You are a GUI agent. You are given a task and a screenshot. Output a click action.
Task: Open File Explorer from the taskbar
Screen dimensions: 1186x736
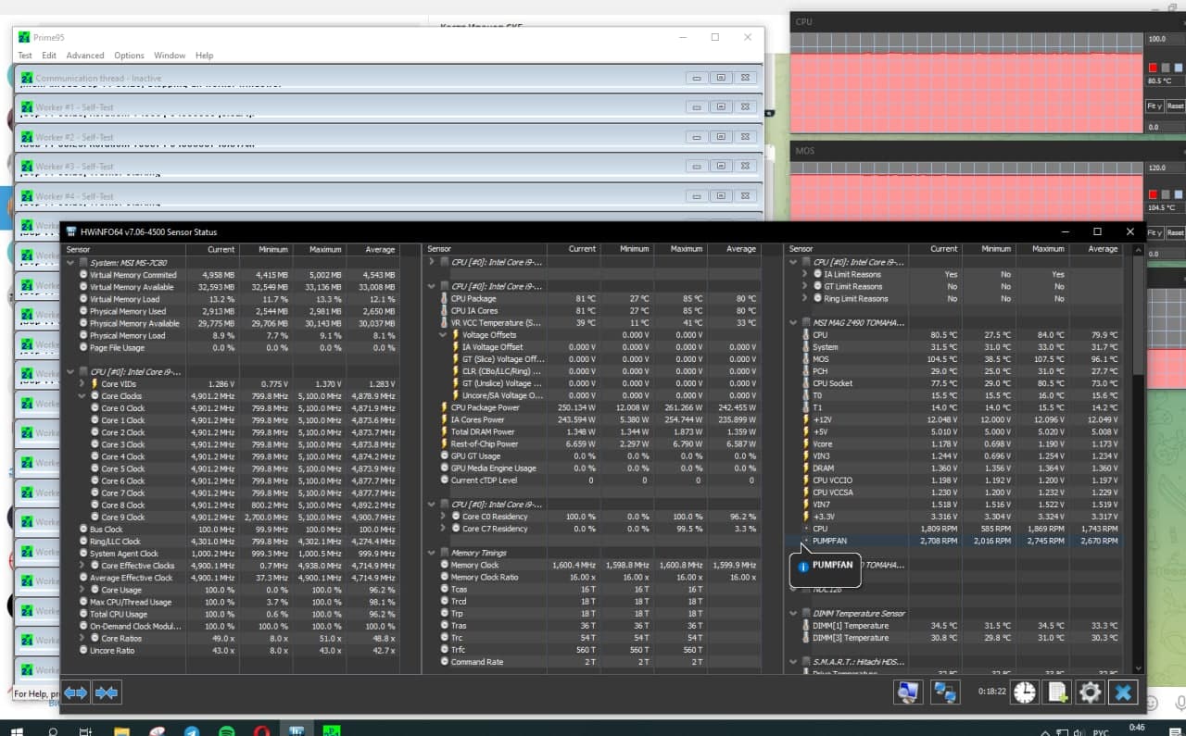tap(120, 730)
